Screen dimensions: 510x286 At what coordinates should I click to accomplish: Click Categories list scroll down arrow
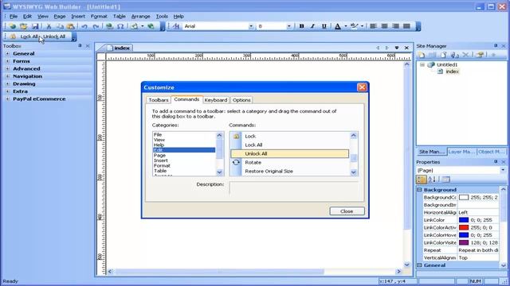point(220,172)
